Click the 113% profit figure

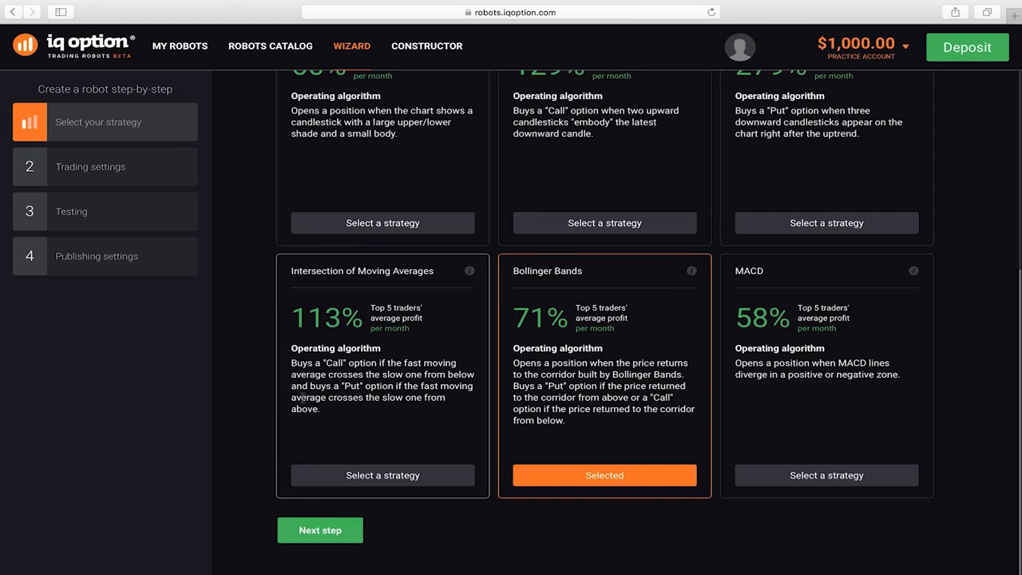tap(327, 318)
